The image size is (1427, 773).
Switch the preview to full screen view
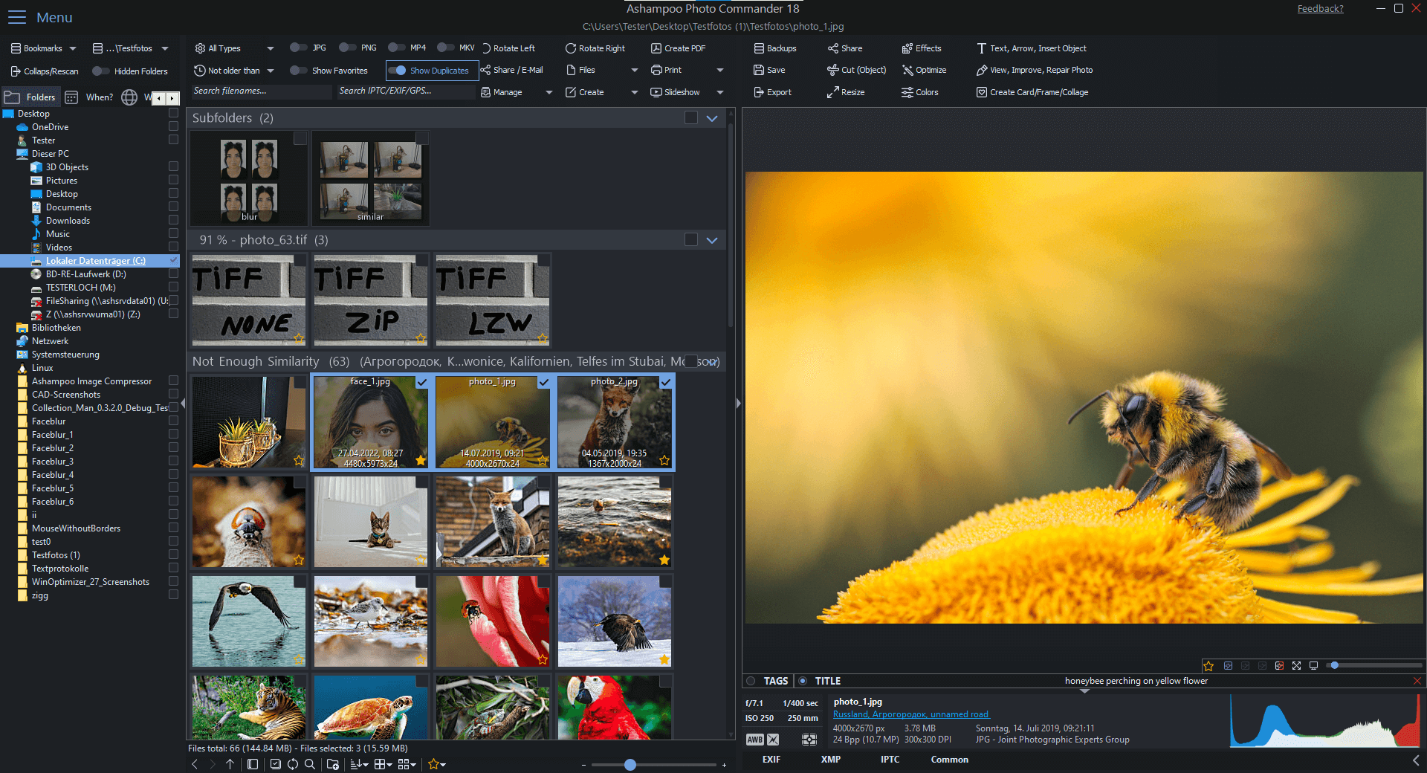point(1298,666)
